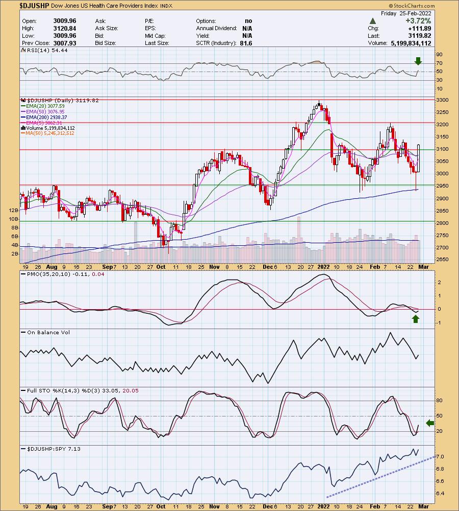Click the 6B volume axis label
The width and height of the screenshot is (459, 511).
coord(15,236)
